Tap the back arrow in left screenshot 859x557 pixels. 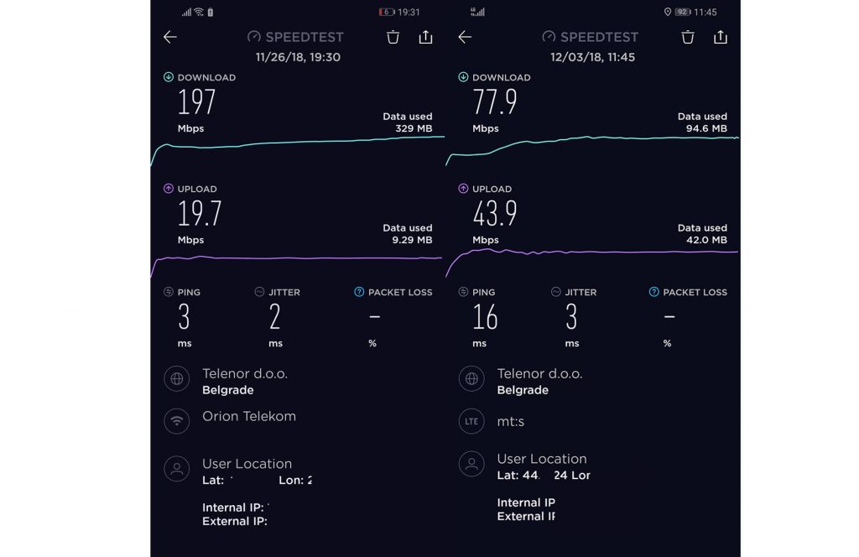point(170,37)
